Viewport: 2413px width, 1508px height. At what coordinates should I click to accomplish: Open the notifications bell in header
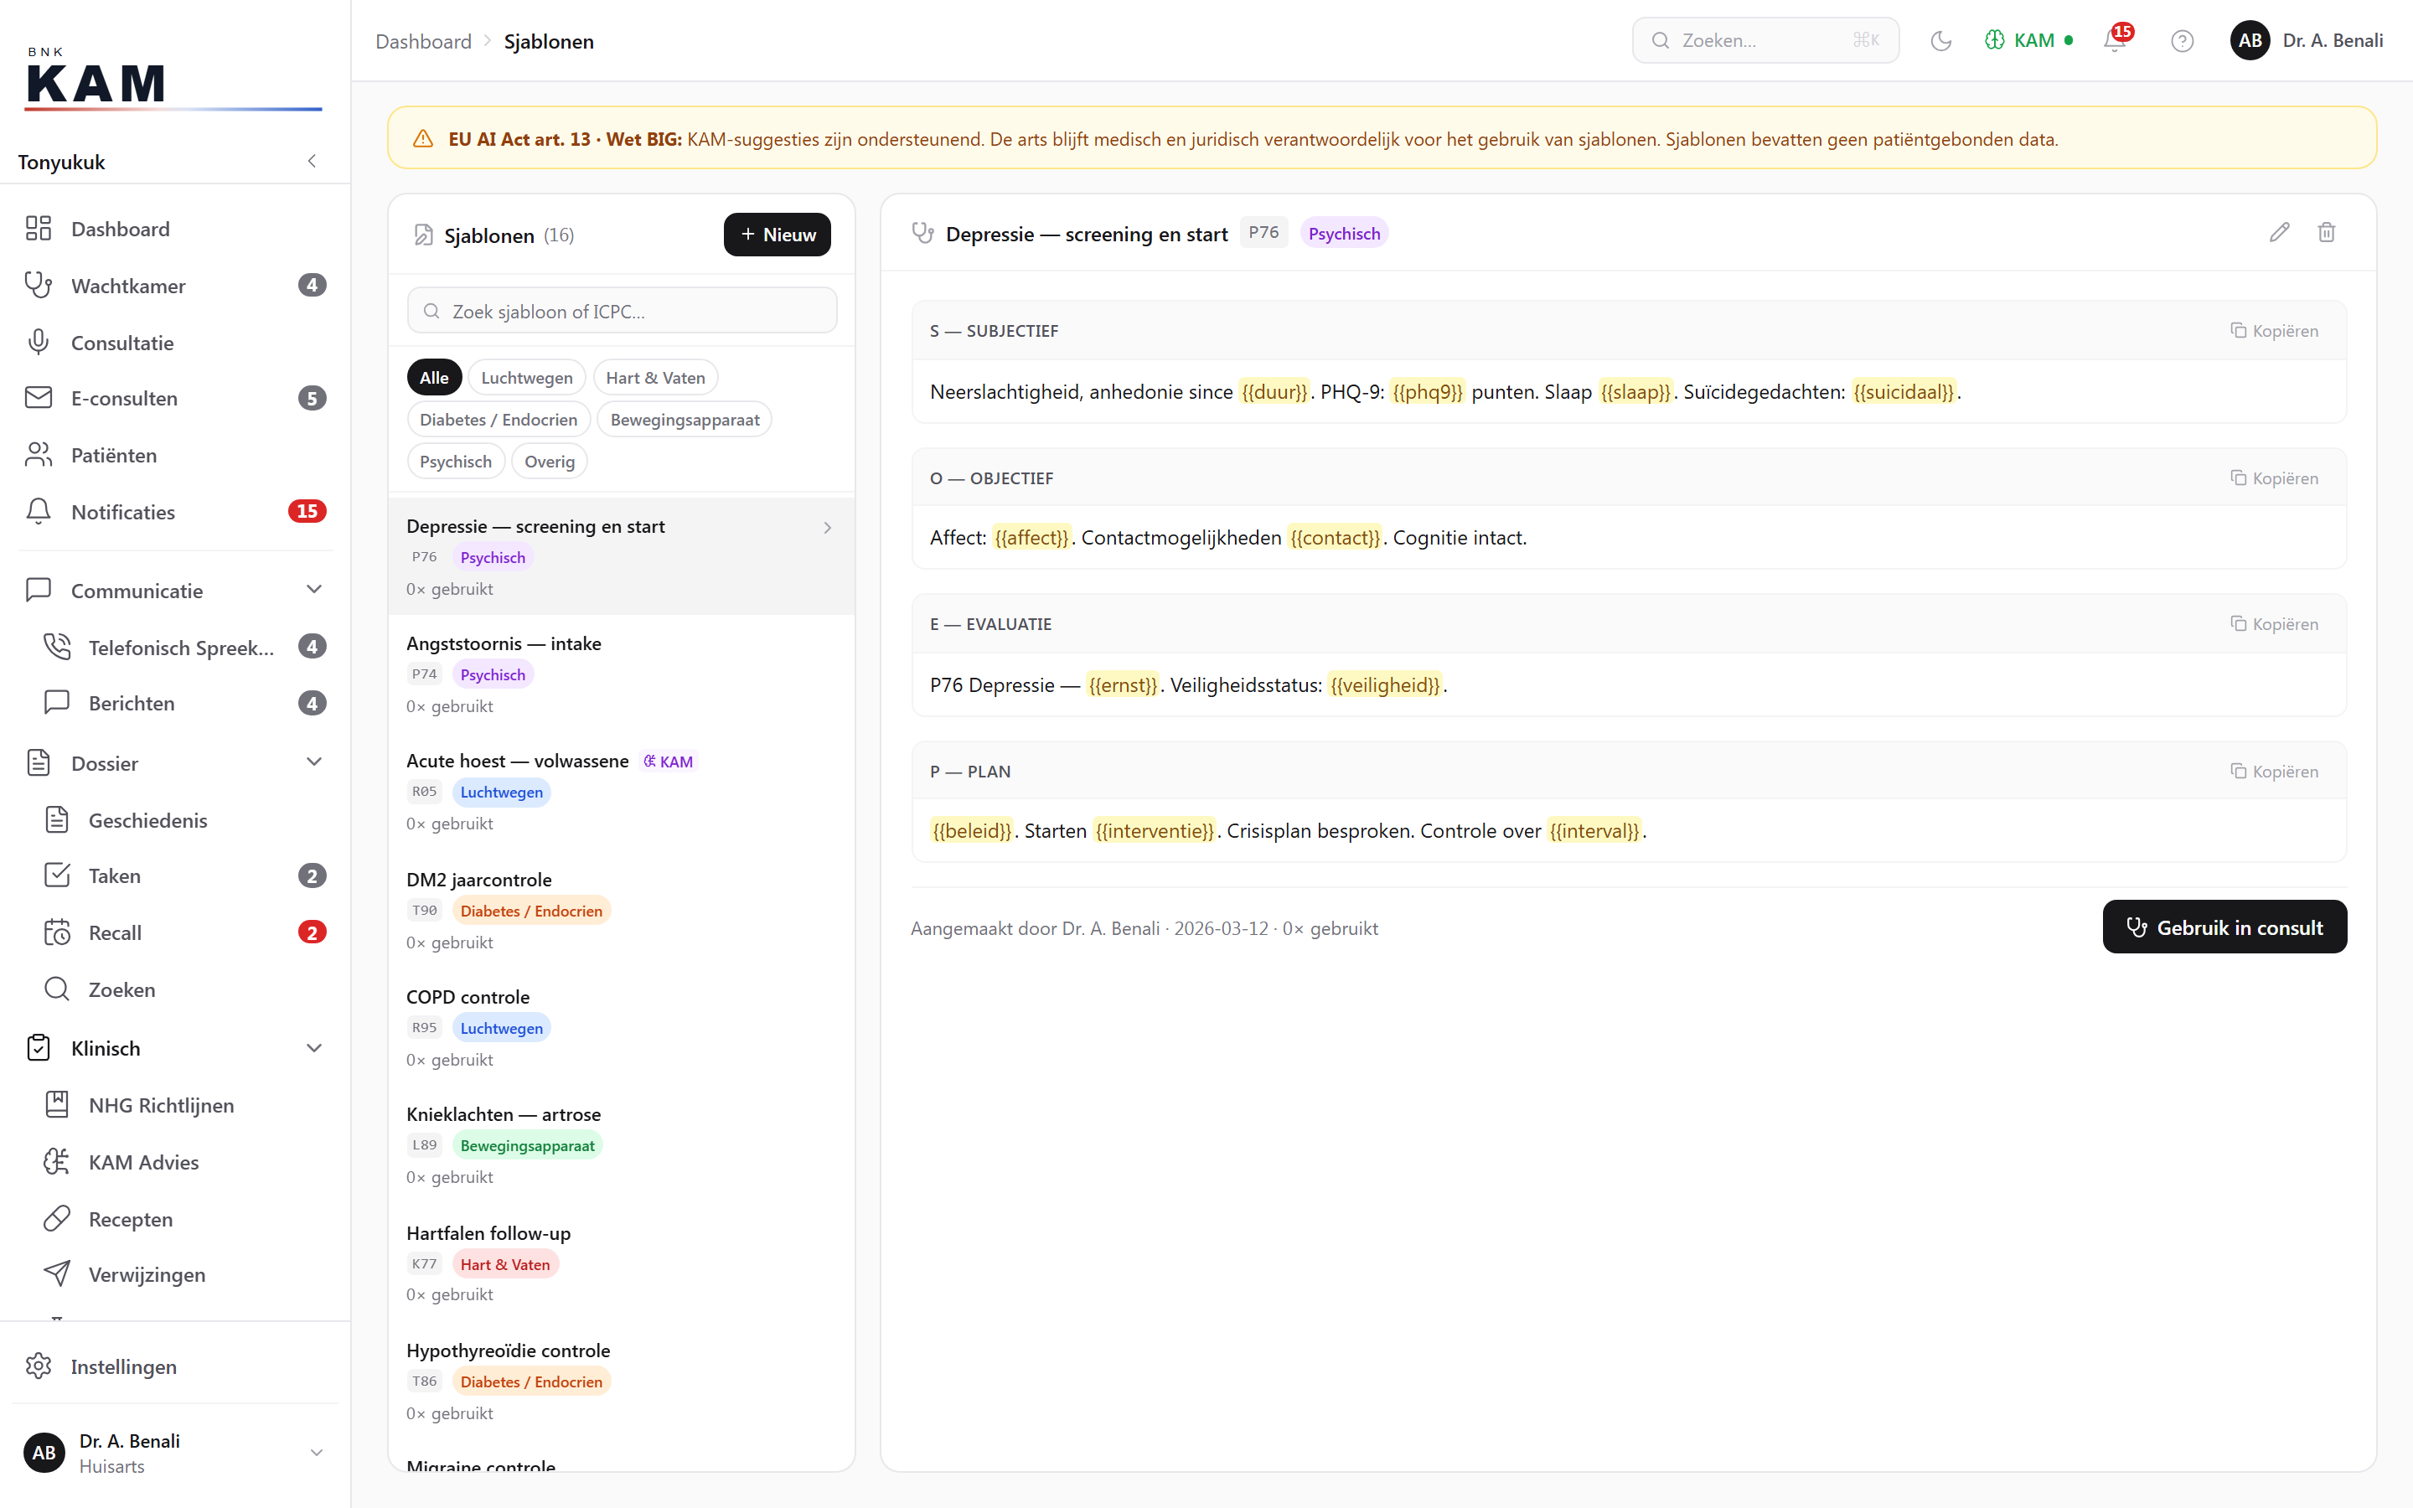coord(2116,41)
